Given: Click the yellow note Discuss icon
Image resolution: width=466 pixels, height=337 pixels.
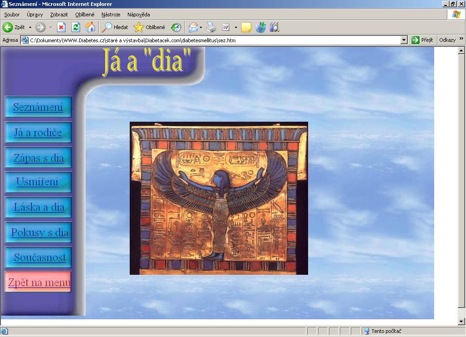Looking at the screenshot, I should (x=246, y=27).
